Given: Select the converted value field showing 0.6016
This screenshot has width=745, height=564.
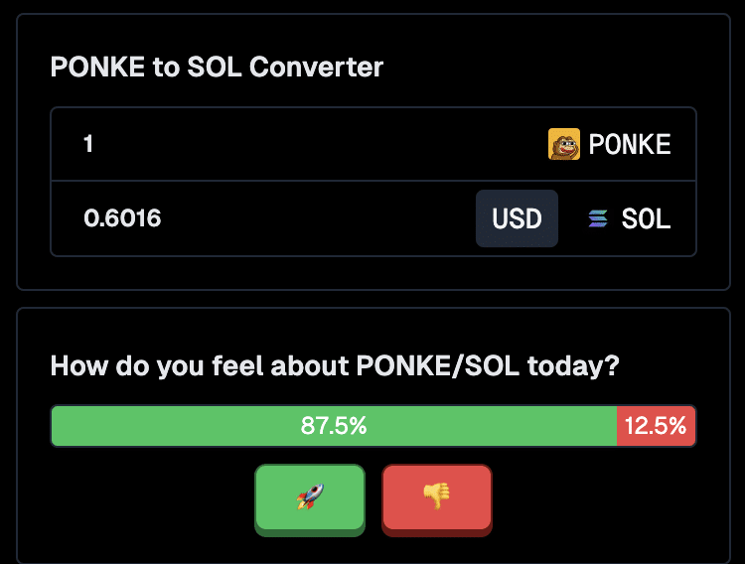Looking at the screenshot, I should (123, 218).
